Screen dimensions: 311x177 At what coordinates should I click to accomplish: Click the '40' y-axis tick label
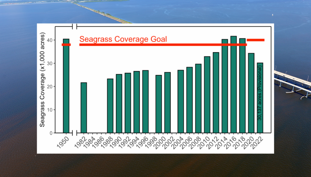(50, 40)
